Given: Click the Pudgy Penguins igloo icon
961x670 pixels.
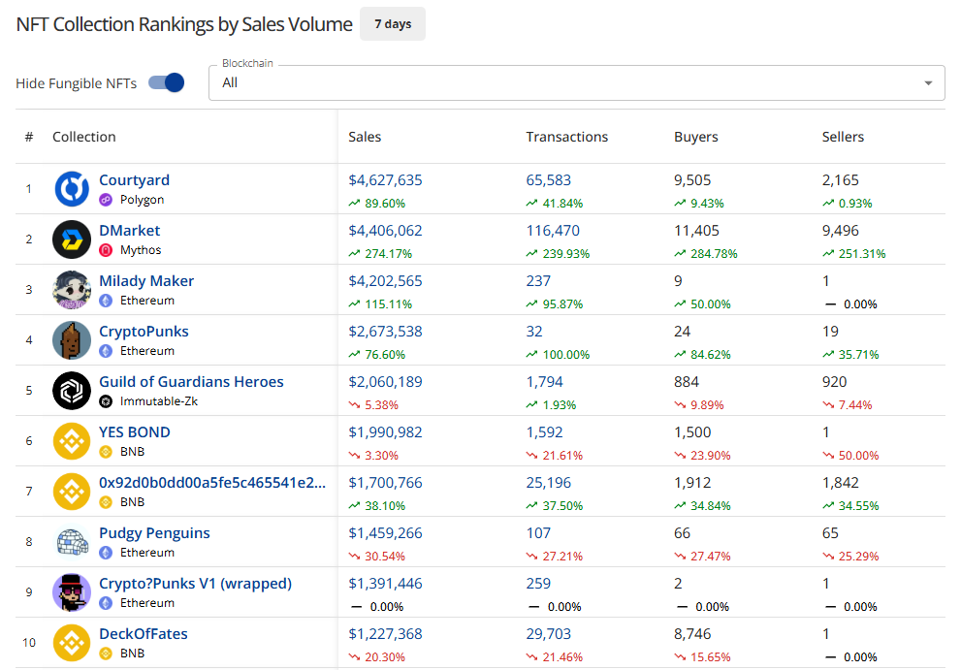Looking at the screenshot, I should pyautogui.click(x=72, y=542).
